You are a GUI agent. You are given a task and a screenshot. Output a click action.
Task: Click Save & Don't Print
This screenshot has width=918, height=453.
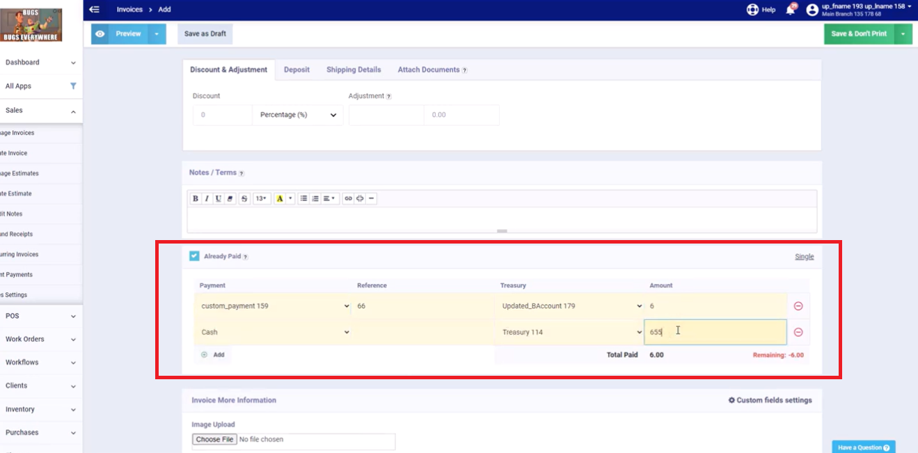[x=860, y=33]
